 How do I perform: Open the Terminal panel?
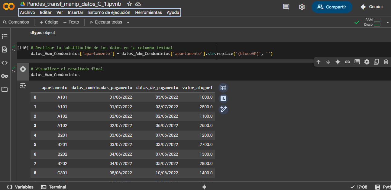click(x=53, y=187)
